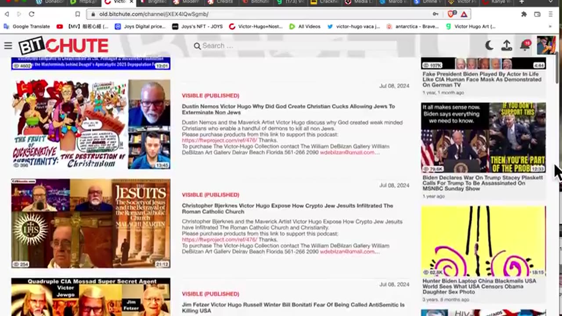Switch to the Donation browser tab

pyautogui.click(x=50, y=2)
